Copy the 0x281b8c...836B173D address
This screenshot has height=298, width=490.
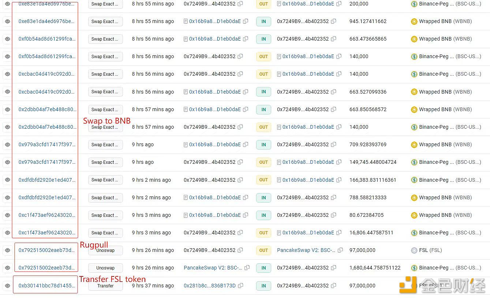pos(240,286)
